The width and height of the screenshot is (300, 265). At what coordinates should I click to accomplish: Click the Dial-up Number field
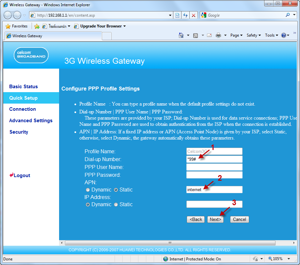coord(214,159)
